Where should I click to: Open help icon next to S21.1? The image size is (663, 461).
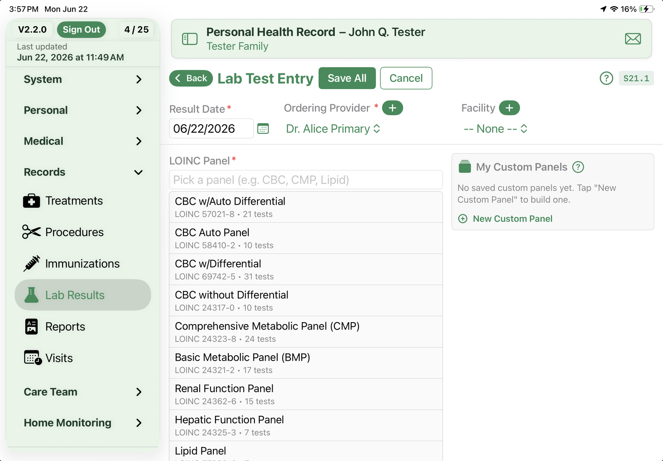pos(606,78)
